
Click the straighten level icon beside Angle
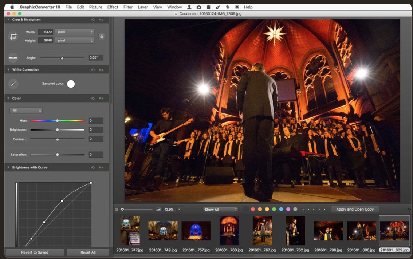pyautogui.click(x=13, y=57)
